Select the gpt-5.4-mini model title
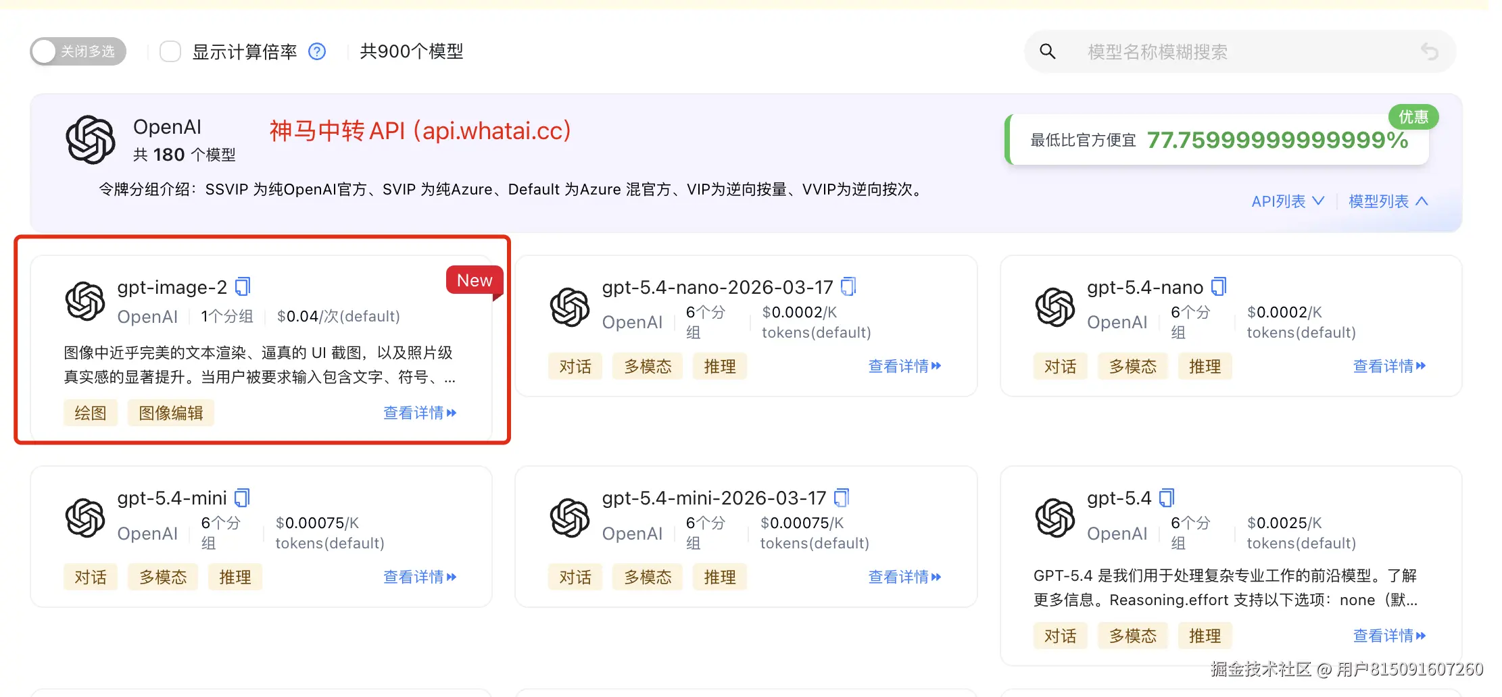The width and height of the screenshot is (1502, 697). [x=172, y=498]
